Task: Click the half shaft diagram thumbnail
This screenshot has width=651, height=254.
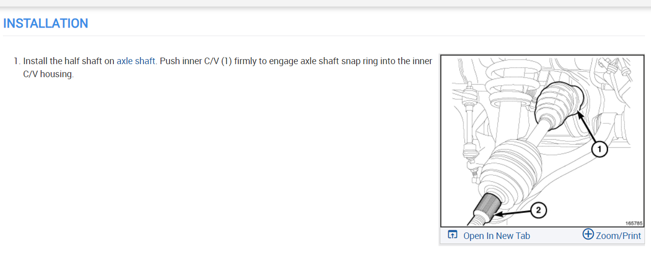Action: (542, 141)
